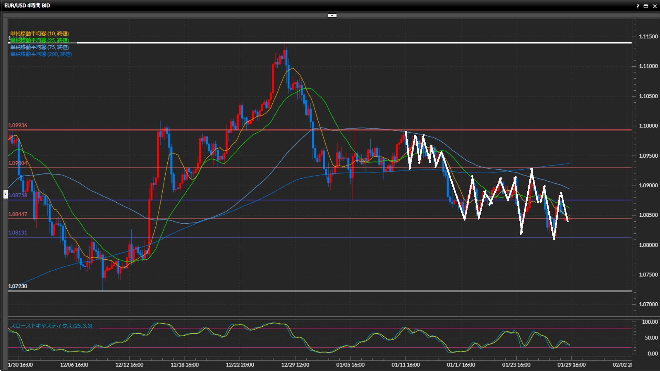Select the 1.08447 red line label
660x371 pixels.
[18, 214]
